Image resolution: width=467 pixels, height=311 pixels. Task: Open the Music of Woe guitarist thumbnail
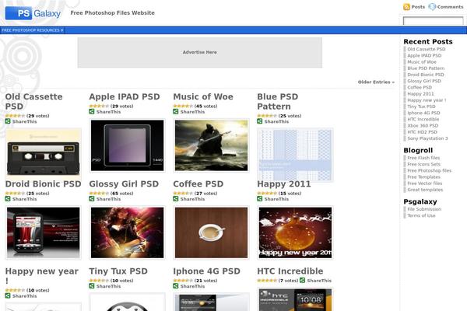[211, 145]
